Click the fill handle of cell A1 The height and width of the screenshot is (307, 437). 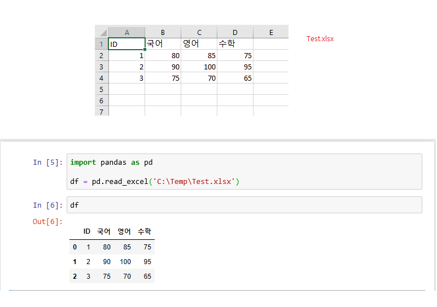point(145,49)
